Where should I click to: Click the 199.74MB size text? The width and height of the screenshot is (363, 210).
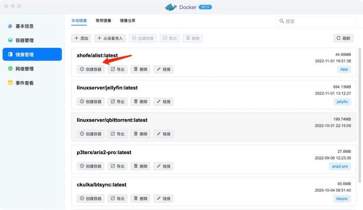click(342, 119)
